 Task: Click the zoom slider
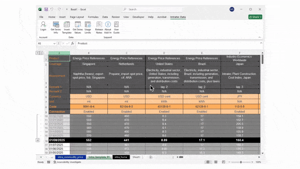(x=241, y=162)
